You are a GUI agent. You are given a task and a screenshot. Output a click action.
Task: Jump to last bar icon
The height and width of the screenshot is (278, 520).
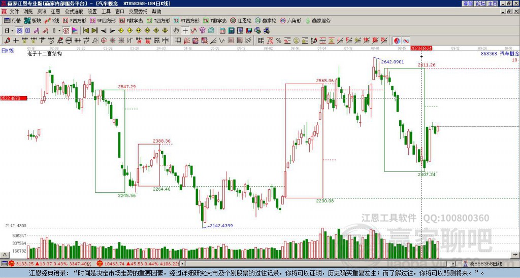[94, 31]
